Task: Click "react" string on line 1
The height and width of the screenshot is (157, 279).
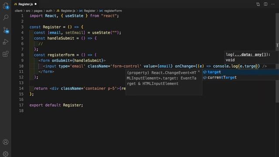Action: 109,16
